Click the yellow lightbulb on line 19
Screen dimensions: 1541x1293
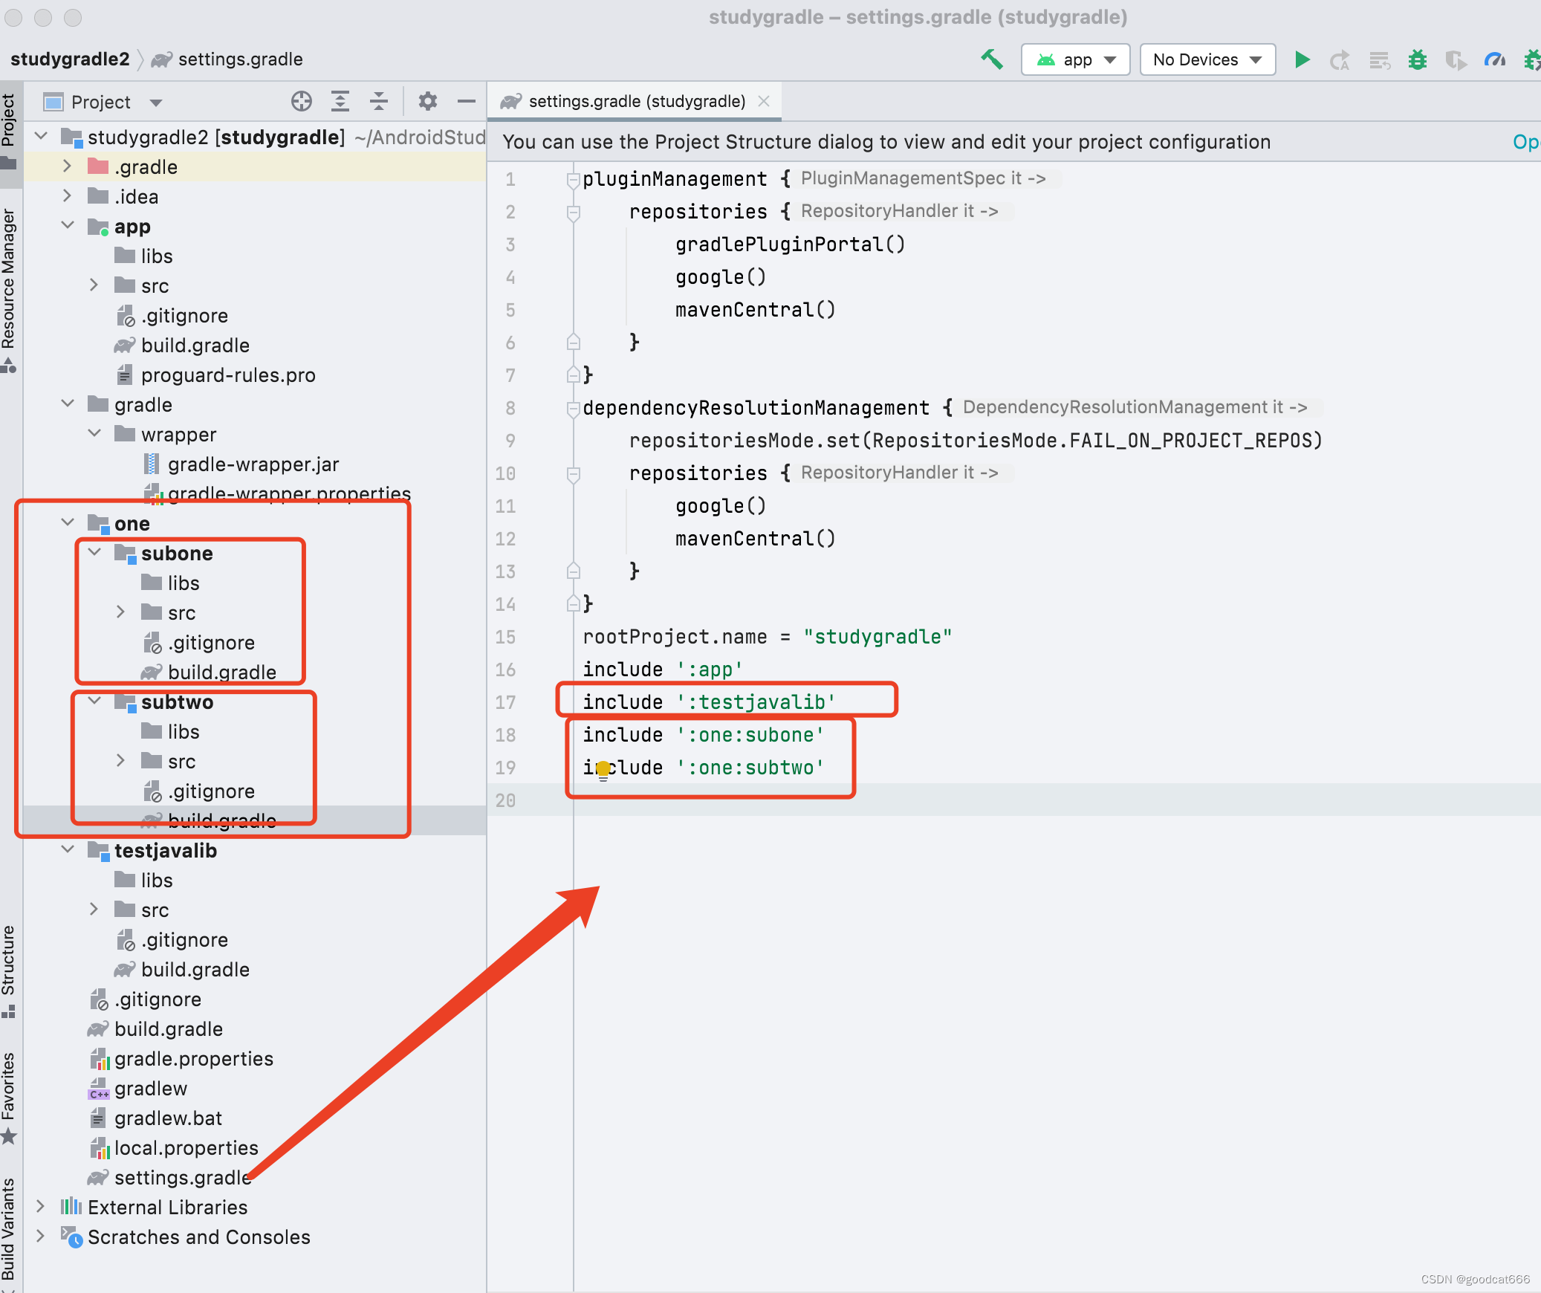[x=603, y=768]
